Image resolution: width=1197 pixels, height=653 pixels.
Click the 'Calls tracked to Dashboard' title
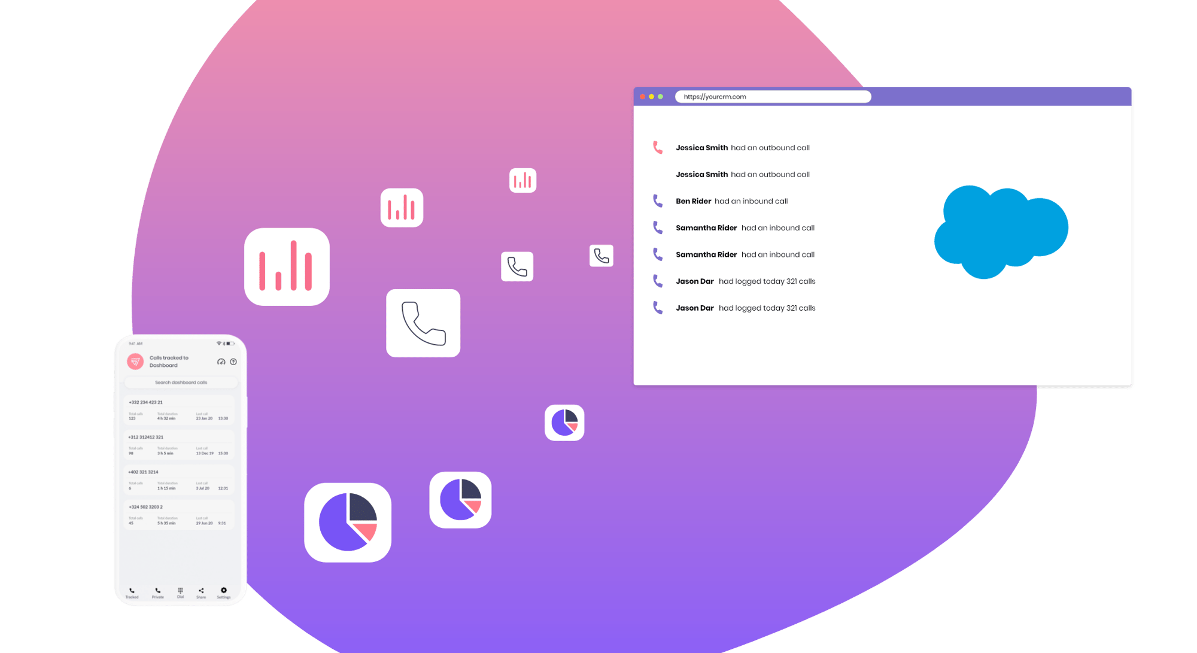click(169, 362)
